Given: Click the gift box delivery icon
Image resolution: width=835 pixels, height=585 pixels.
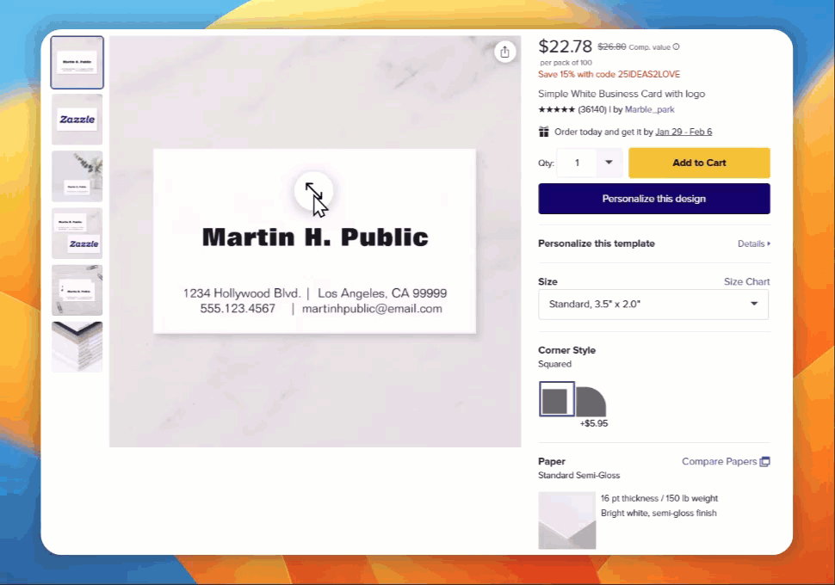Looking at the screenshot, I should (x=544, y=132).
